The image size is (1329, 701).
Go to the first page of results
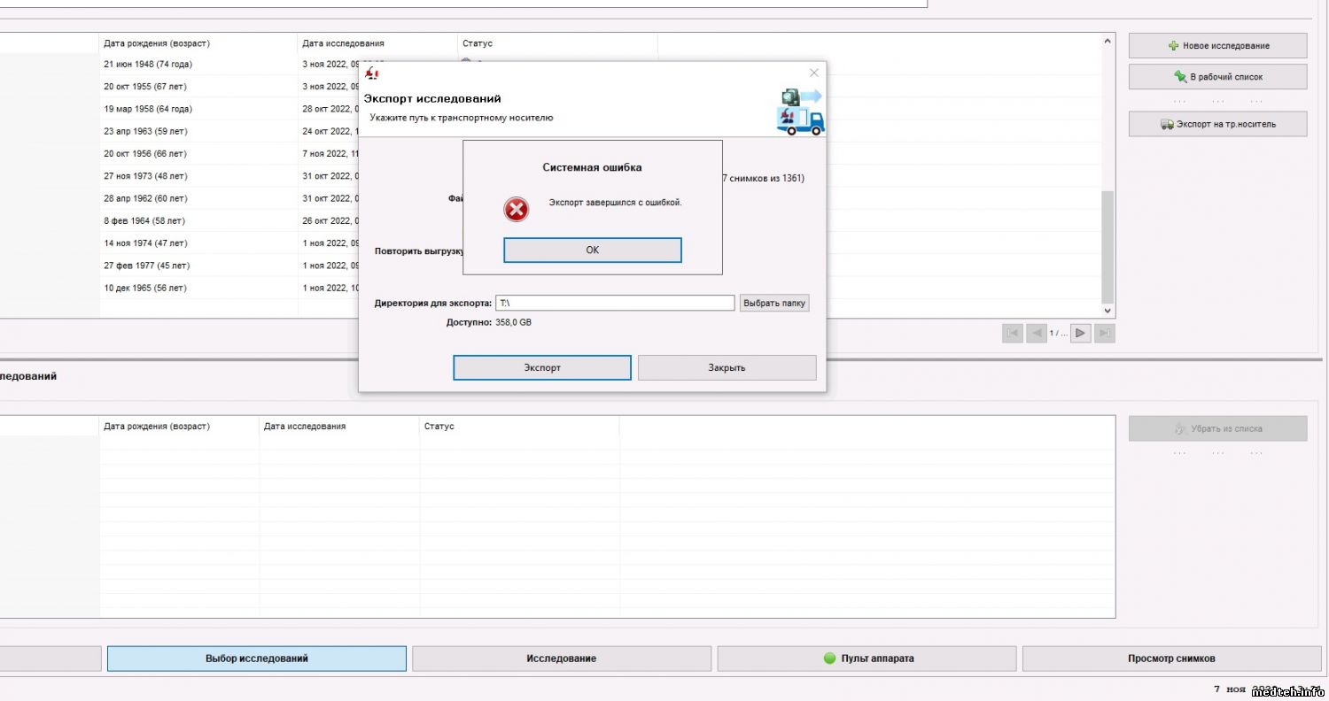(1012, 334)
